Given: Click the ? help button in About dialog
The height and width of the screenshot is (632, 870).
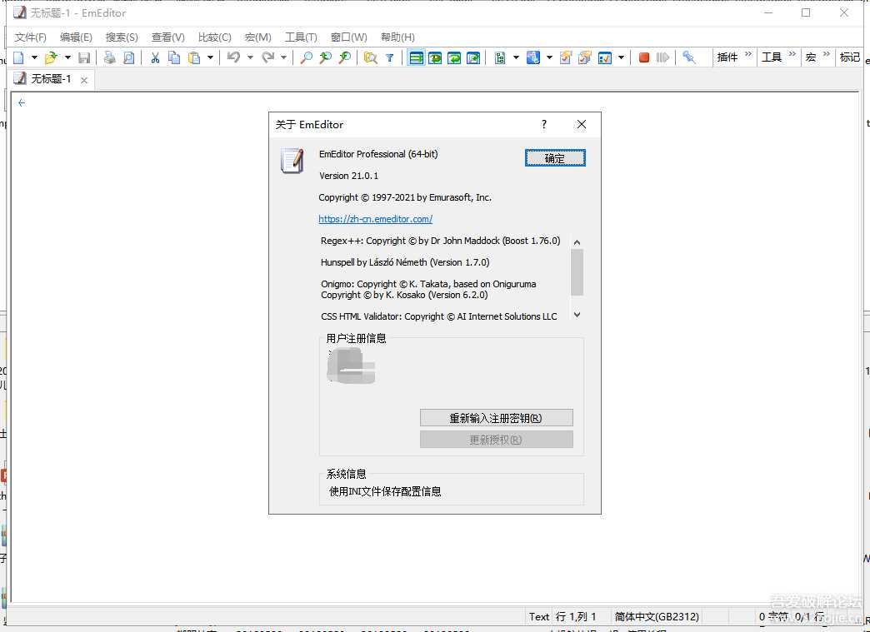Looking at the screenshot, I should click(544, 124).
